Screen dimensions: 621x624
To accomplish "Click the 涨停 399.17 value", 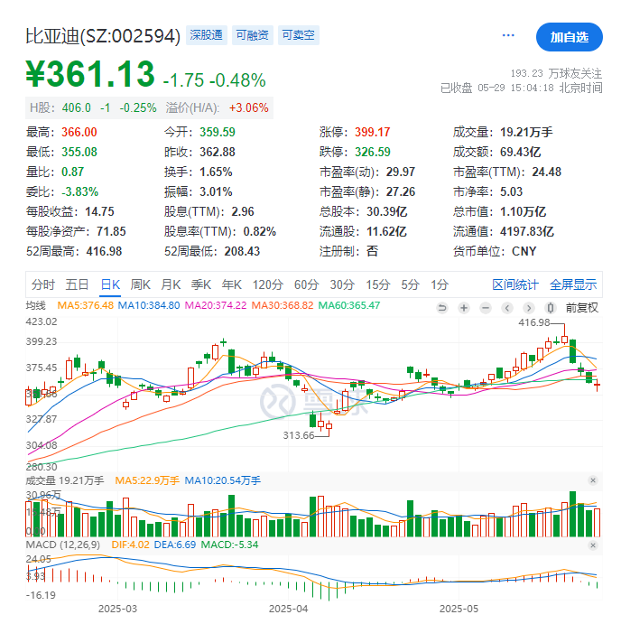I will [x=373, y=132].
